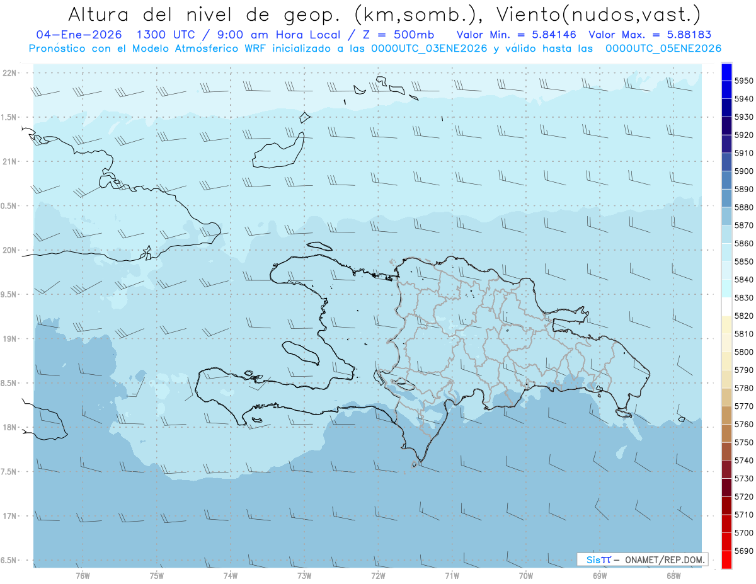Click the color scale value '5870'

(x=744, y=226)
